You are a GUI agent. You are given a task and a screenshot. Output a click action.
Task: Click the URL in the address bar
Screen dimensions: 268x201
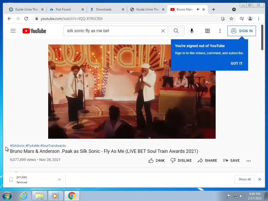coord(72,19)
